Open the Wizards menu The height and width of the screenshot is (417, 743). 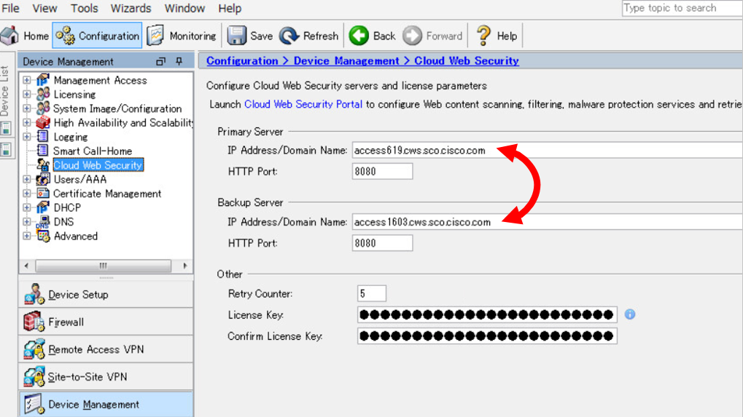[131, 9]
